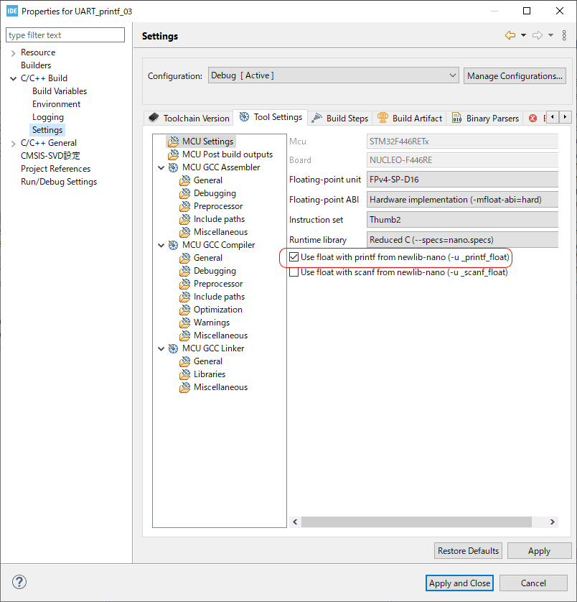The image size is (577, 602).
Task: Select Project References in left tree
Action: click(x=56, y=169)
